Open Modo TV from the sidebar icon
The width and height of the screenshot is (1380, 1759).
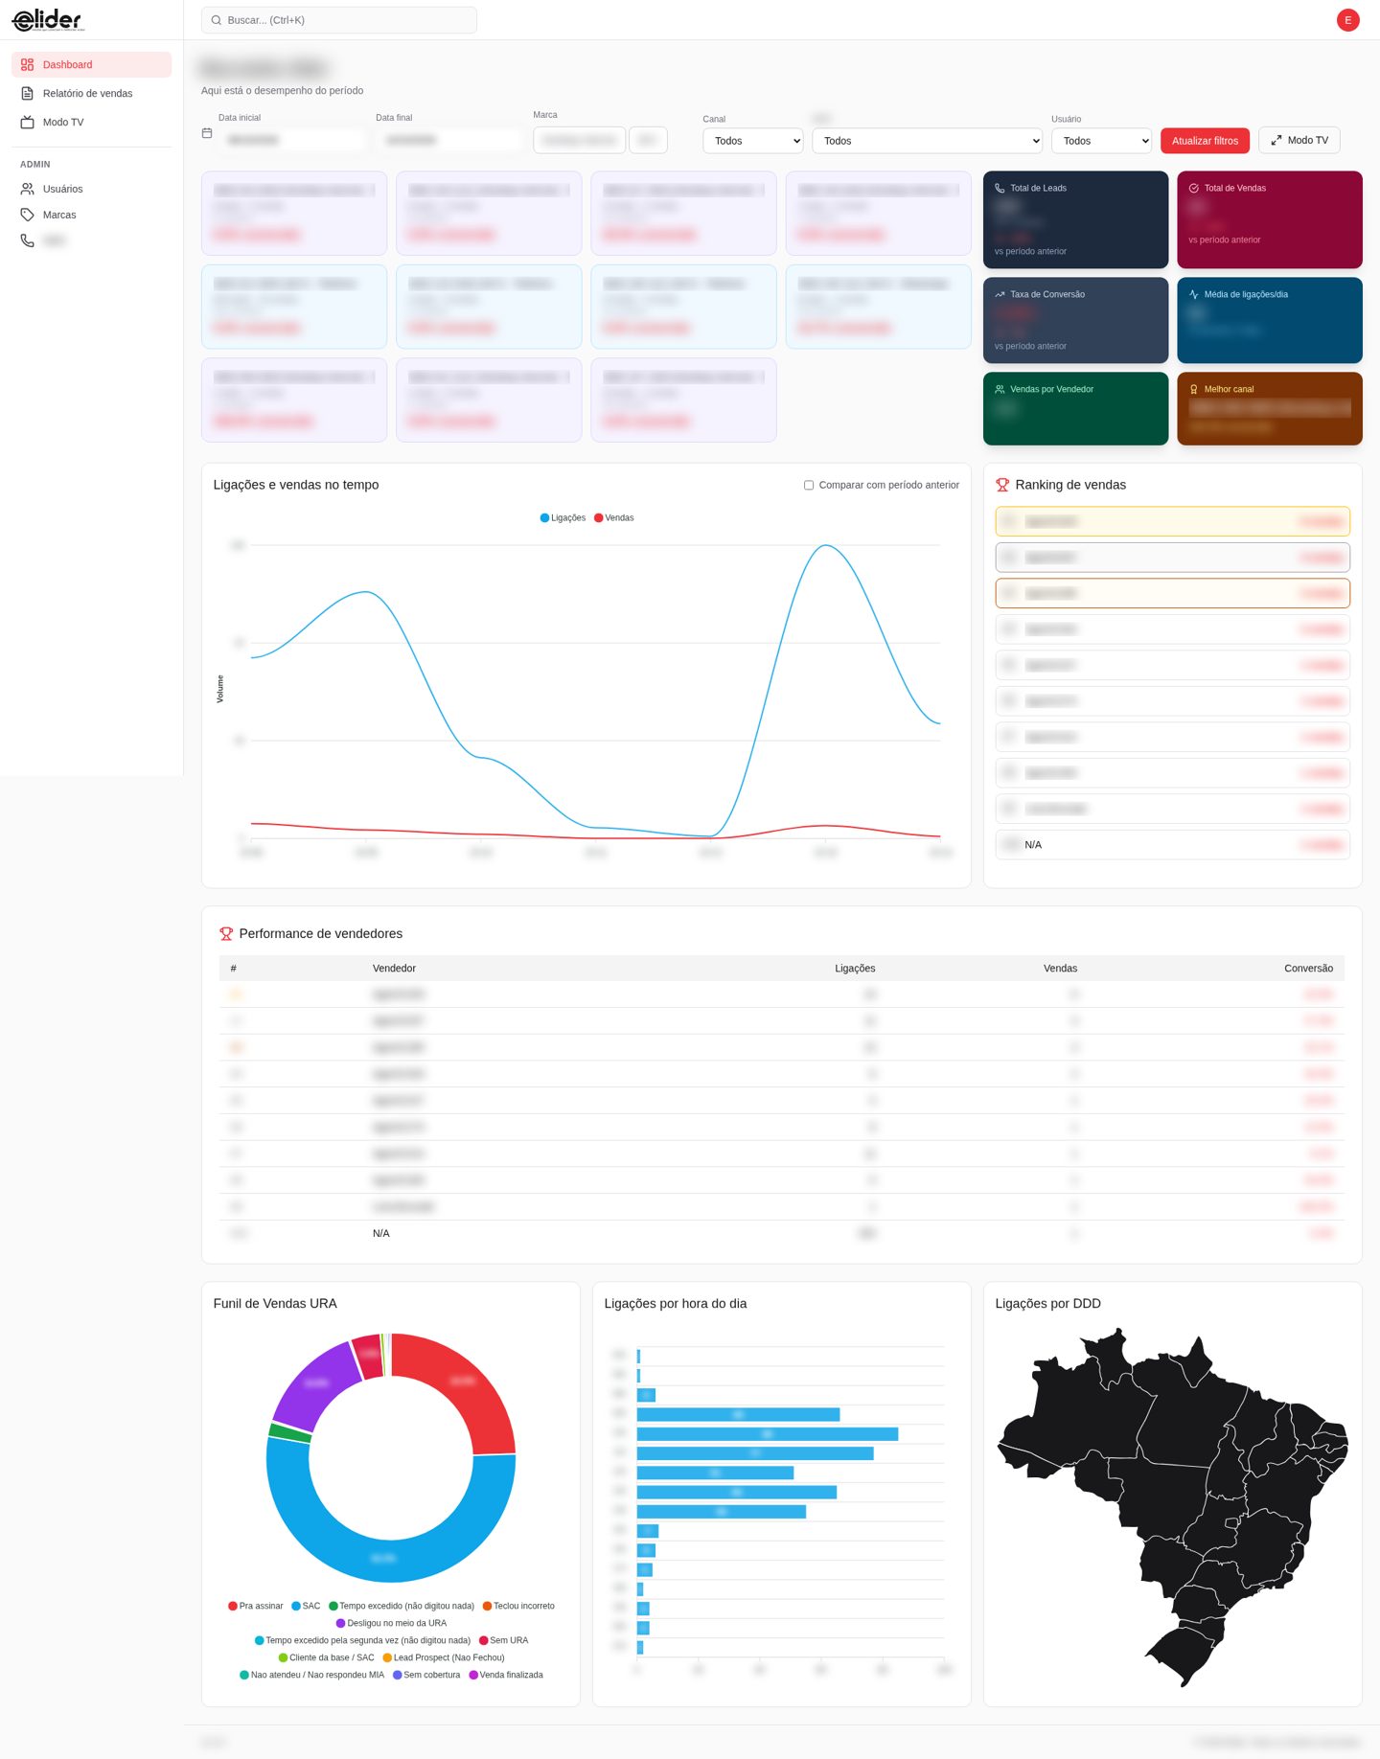(28, 123)
